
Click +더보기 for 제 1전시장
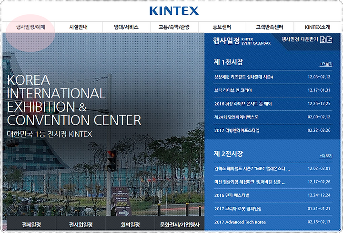click(x=326, y=64)
